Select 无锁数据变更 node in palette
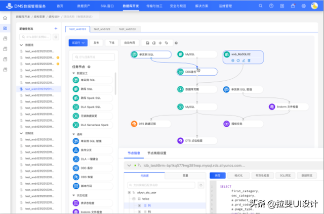The height and width of the screenshot is (214, 324). click(x=93, y=116)
